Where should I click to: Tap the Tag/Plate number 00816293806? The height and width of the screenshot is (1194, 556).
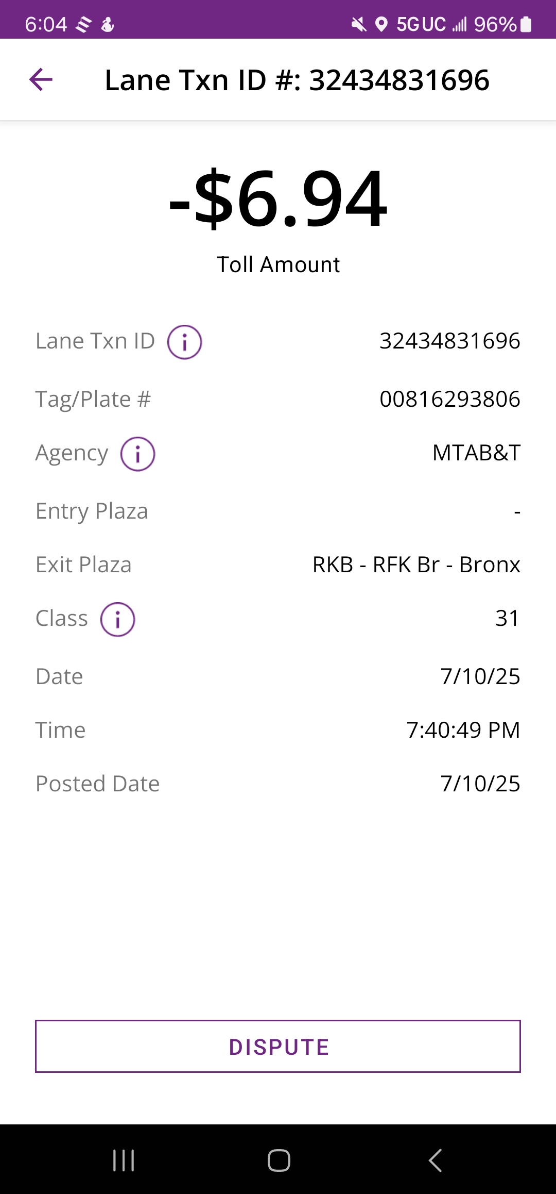pos(449,399)
